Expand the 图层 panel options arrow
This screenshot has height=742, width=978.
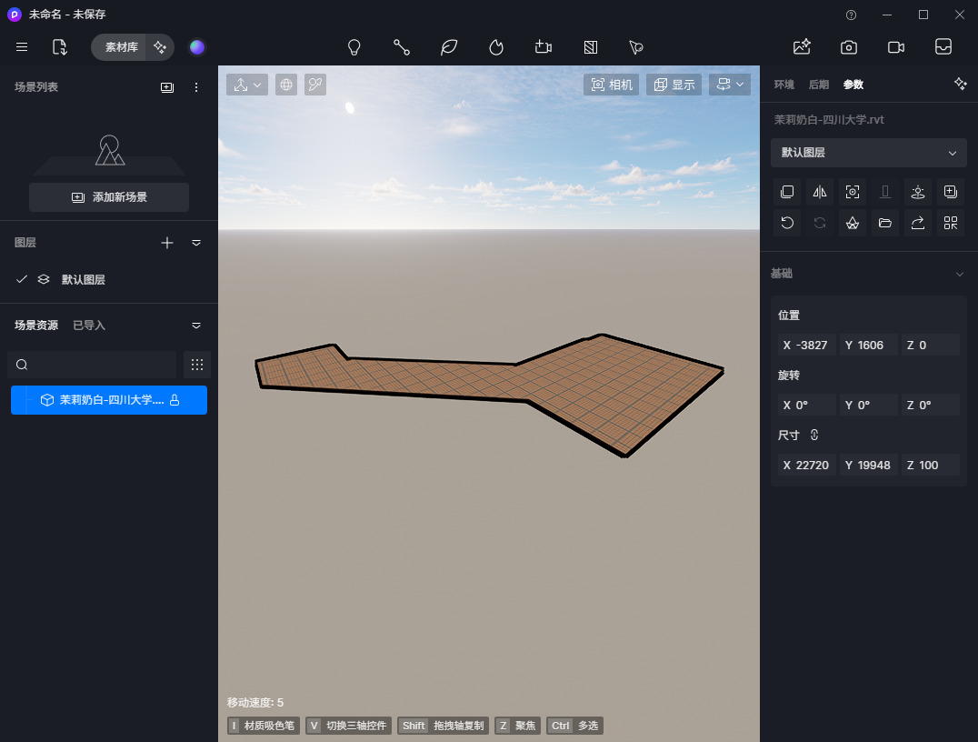click(x=196, y=243)
